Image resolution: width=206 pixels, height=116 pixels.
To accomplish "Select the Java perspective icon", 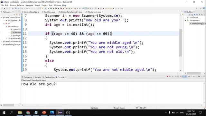I will (x=204, y=8).
